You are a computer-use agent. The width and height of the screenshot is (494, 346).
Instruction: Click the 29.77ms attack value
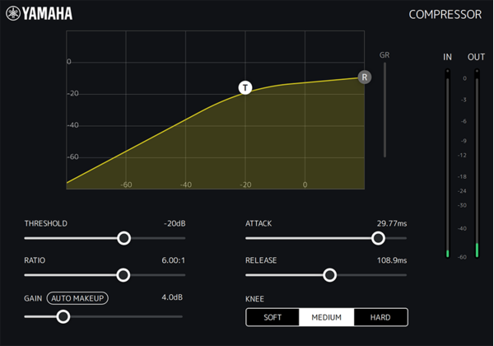[391, 223]
